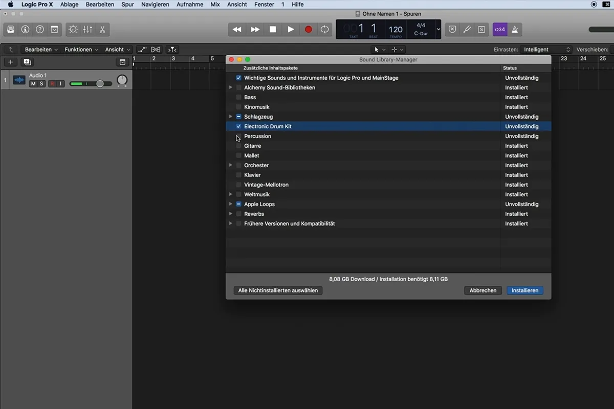This screenshot has width=614, height=409.
Task: Open the Editors scissors icon
Action: pos(102,29)
